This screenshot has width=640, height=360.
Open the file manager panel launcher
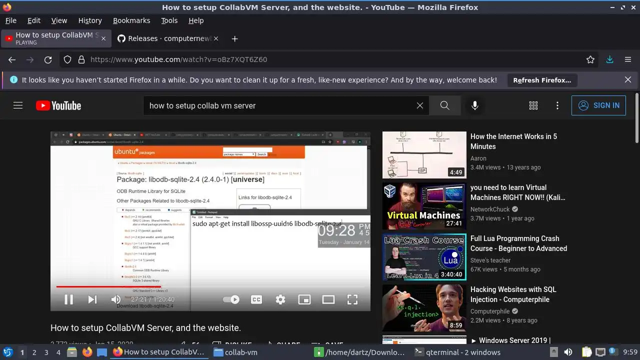coord(72,352)
